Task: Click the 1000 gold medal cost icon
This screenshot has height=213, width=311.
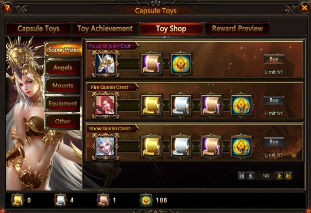Action: 242,105
